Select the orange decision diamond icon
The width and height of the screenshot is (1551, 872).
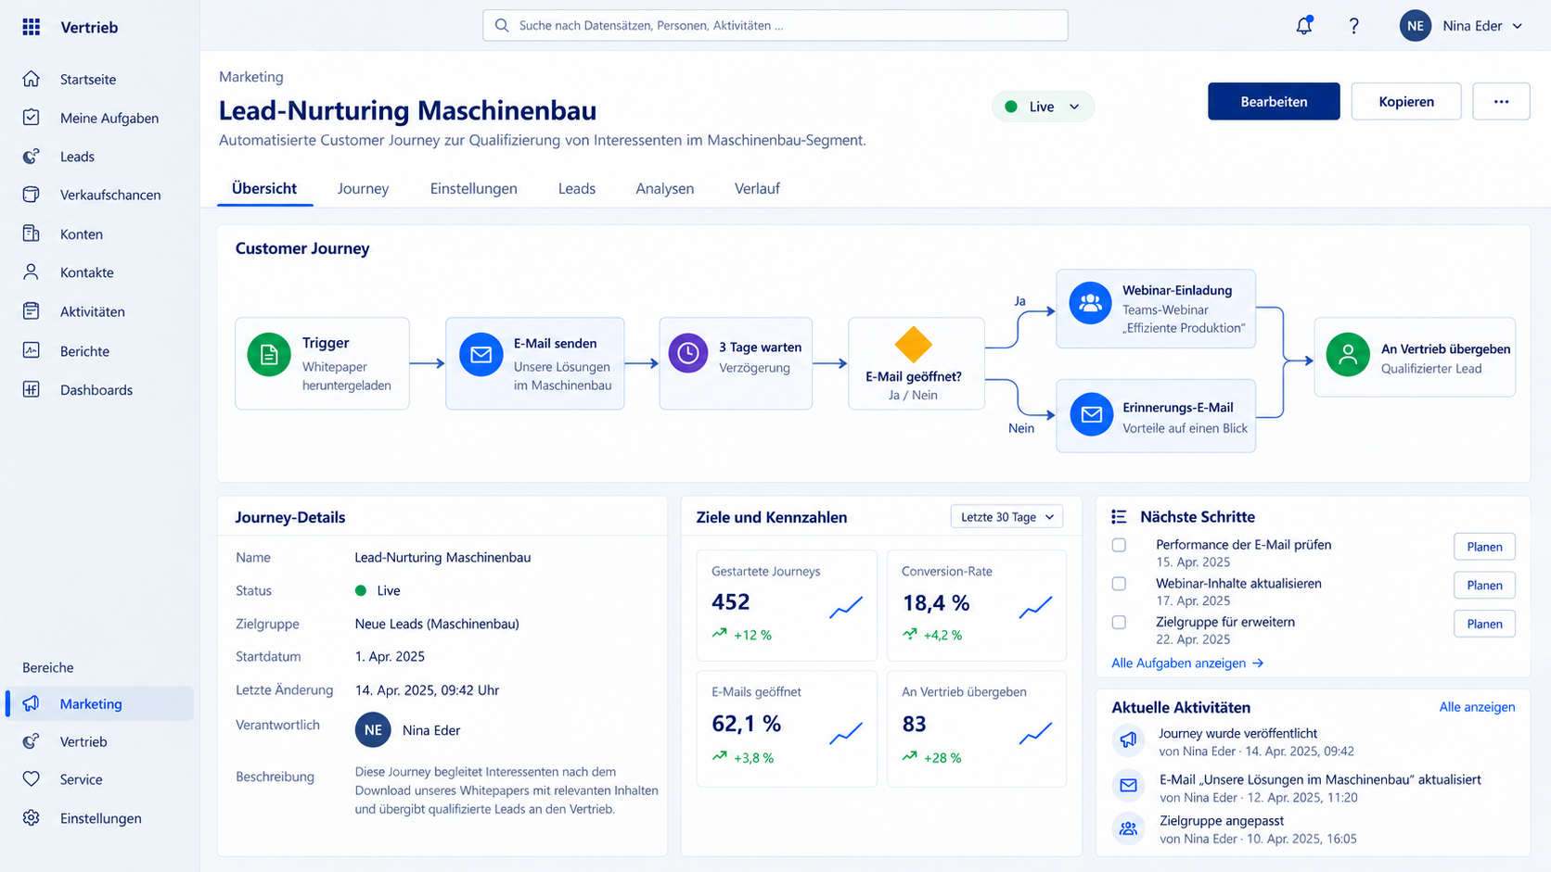(914, 345)
